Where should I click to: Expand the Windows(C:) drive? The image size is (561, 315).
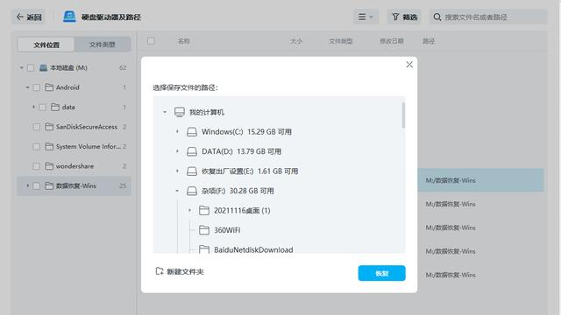click(177, 132)
